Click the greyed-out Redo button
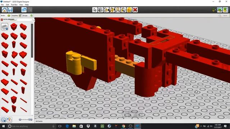 pyautogui.click(x=30, y=10)
